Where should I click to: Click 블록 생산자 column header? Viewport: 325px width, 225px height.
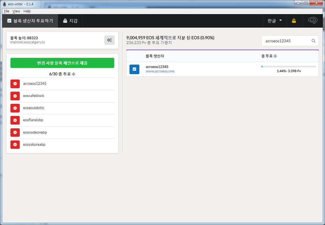155,56
